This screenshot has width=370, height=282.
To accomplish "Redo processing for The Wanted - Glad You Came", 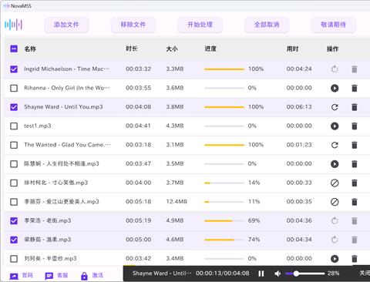I will tap(335, 145).
